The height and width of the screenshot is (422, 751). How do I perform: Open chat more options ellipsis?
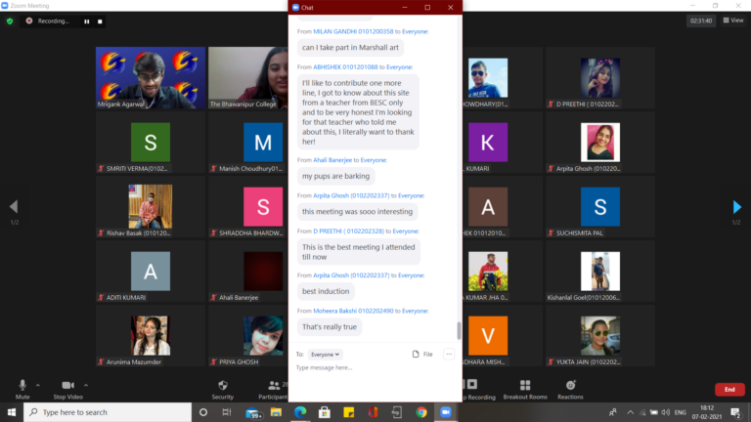[x=449, y=354]
